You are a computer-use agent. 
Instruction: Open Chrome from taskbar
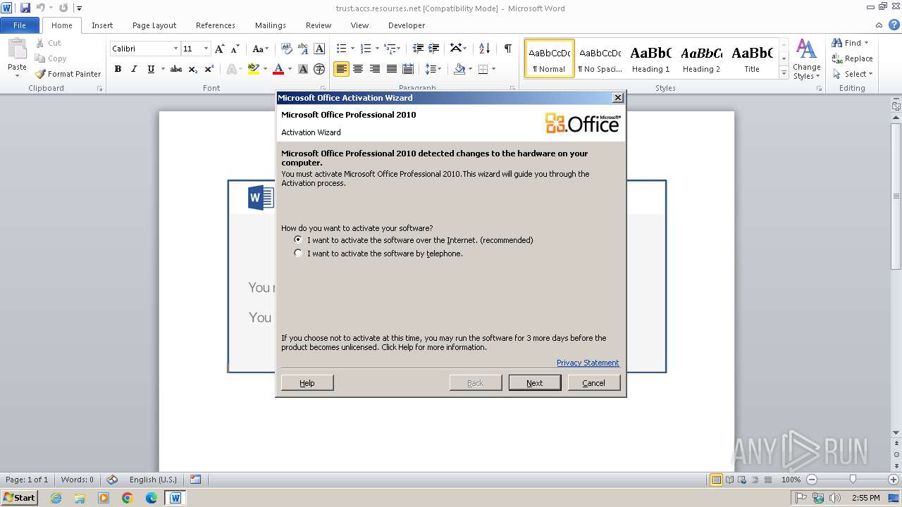pyautogui.click(x=128, y=498)
